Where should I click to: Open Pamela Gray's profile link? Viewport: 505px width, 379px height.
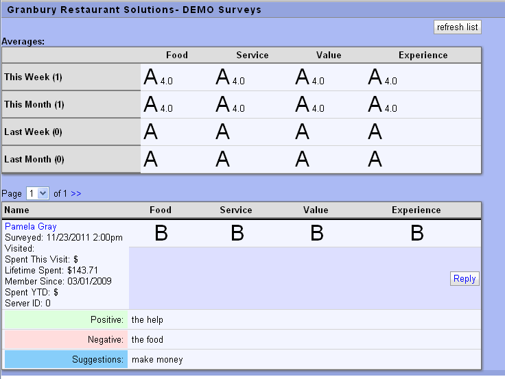(31, 226)
